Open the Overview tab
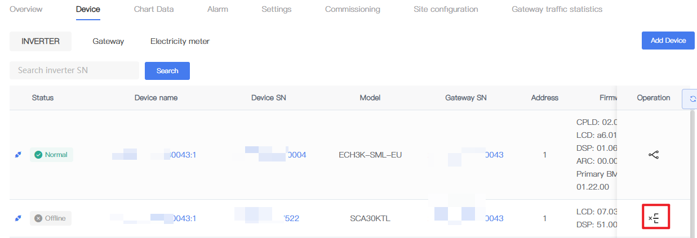Image resolution: width=697 pixels, height=238 pixels. pyautogui.click(x=26, y=9)
